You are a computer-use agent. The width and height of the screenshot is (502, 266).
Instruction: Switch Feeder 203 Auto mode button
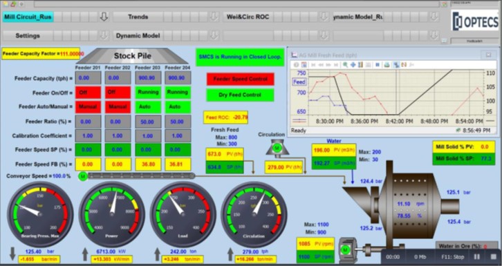148,107
